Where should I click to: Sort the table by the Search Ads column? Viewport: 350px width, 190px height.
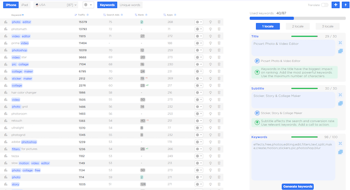[113, 15]
